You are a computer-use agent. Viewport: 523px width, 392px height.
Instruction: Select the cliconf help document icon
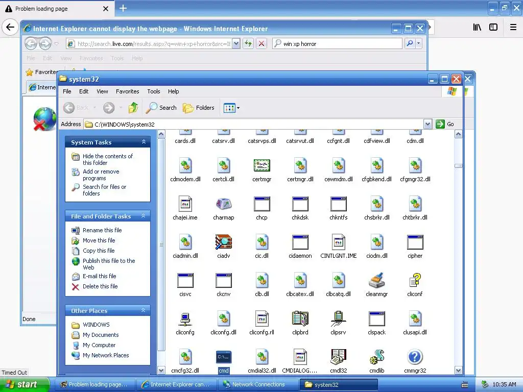pyautogui.click(x=415, y=280)
